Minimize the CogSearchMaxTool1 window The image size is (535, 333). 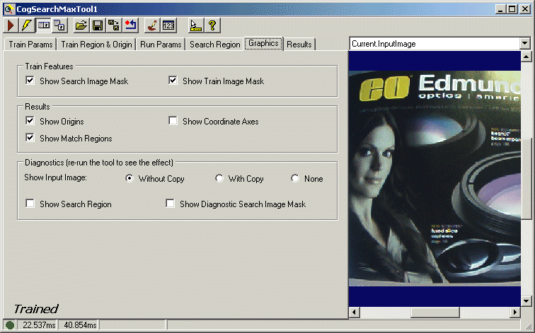(x=500, y=9)
